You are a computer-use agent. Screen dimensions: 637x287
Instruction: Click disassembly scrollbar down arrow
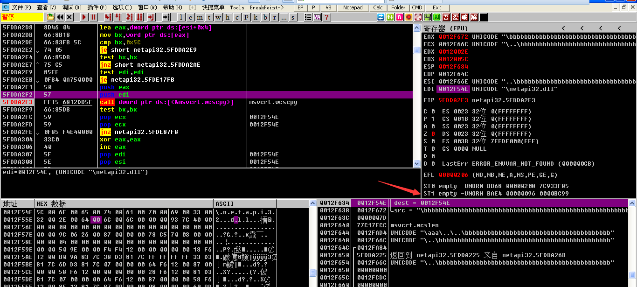click(417, 163)
